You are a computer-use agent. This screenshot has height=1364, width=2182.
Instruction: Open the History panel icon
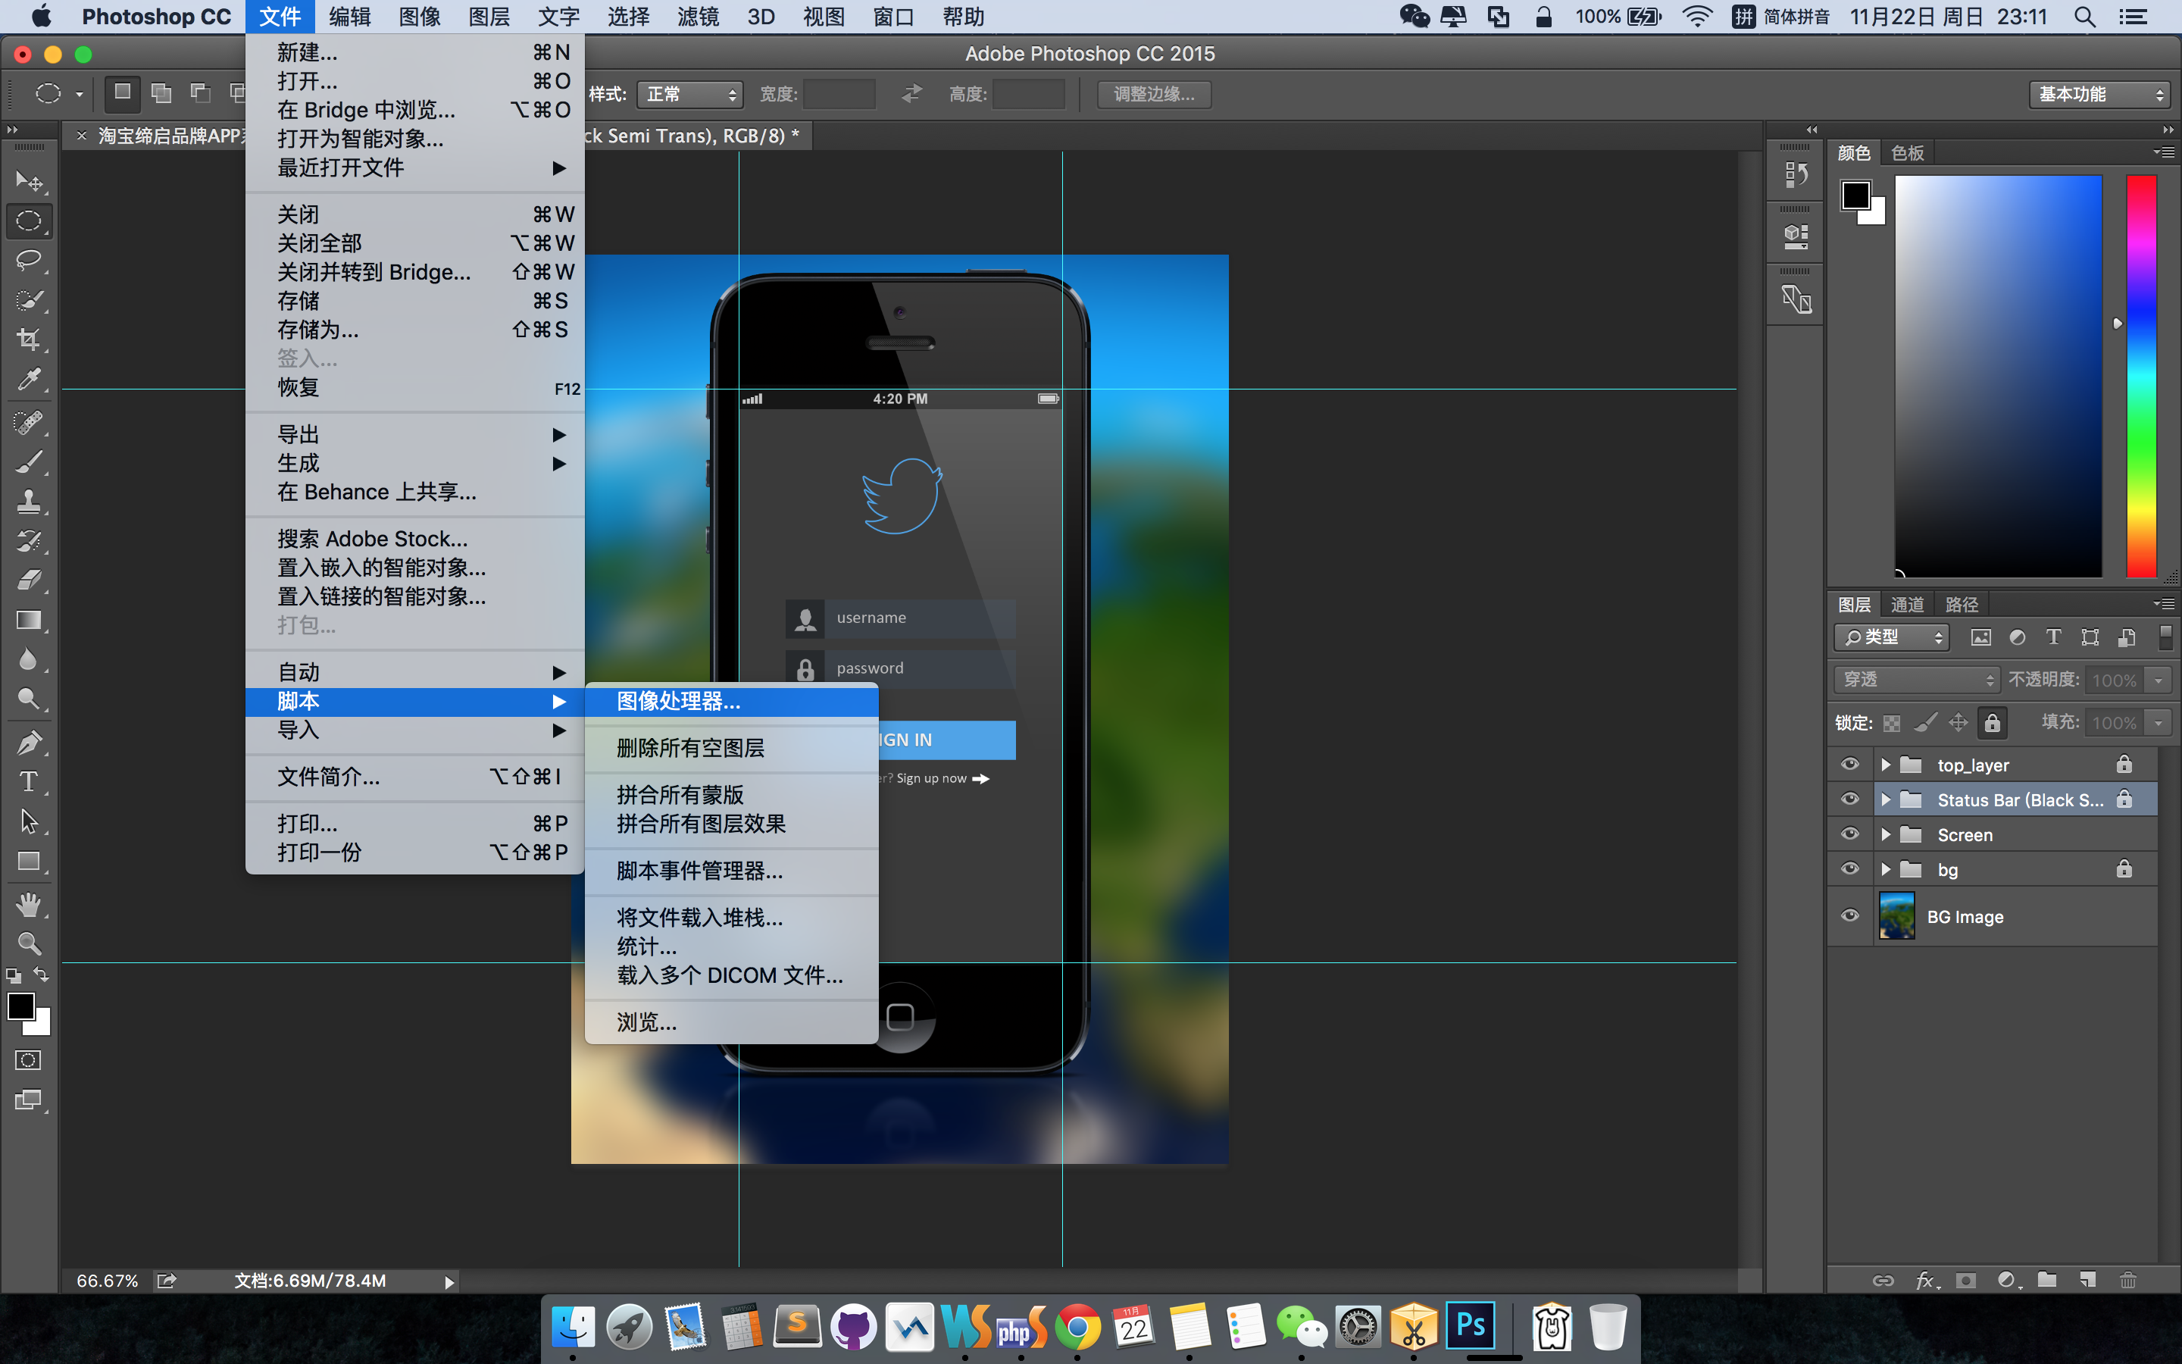click(x=1796, y=175)
